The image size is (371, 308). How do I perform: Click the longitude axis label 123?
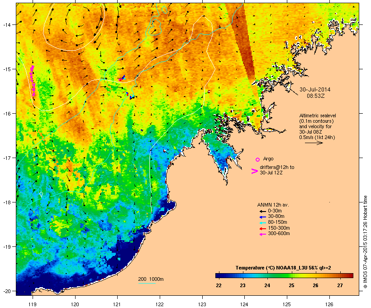(x=202, y=304)
